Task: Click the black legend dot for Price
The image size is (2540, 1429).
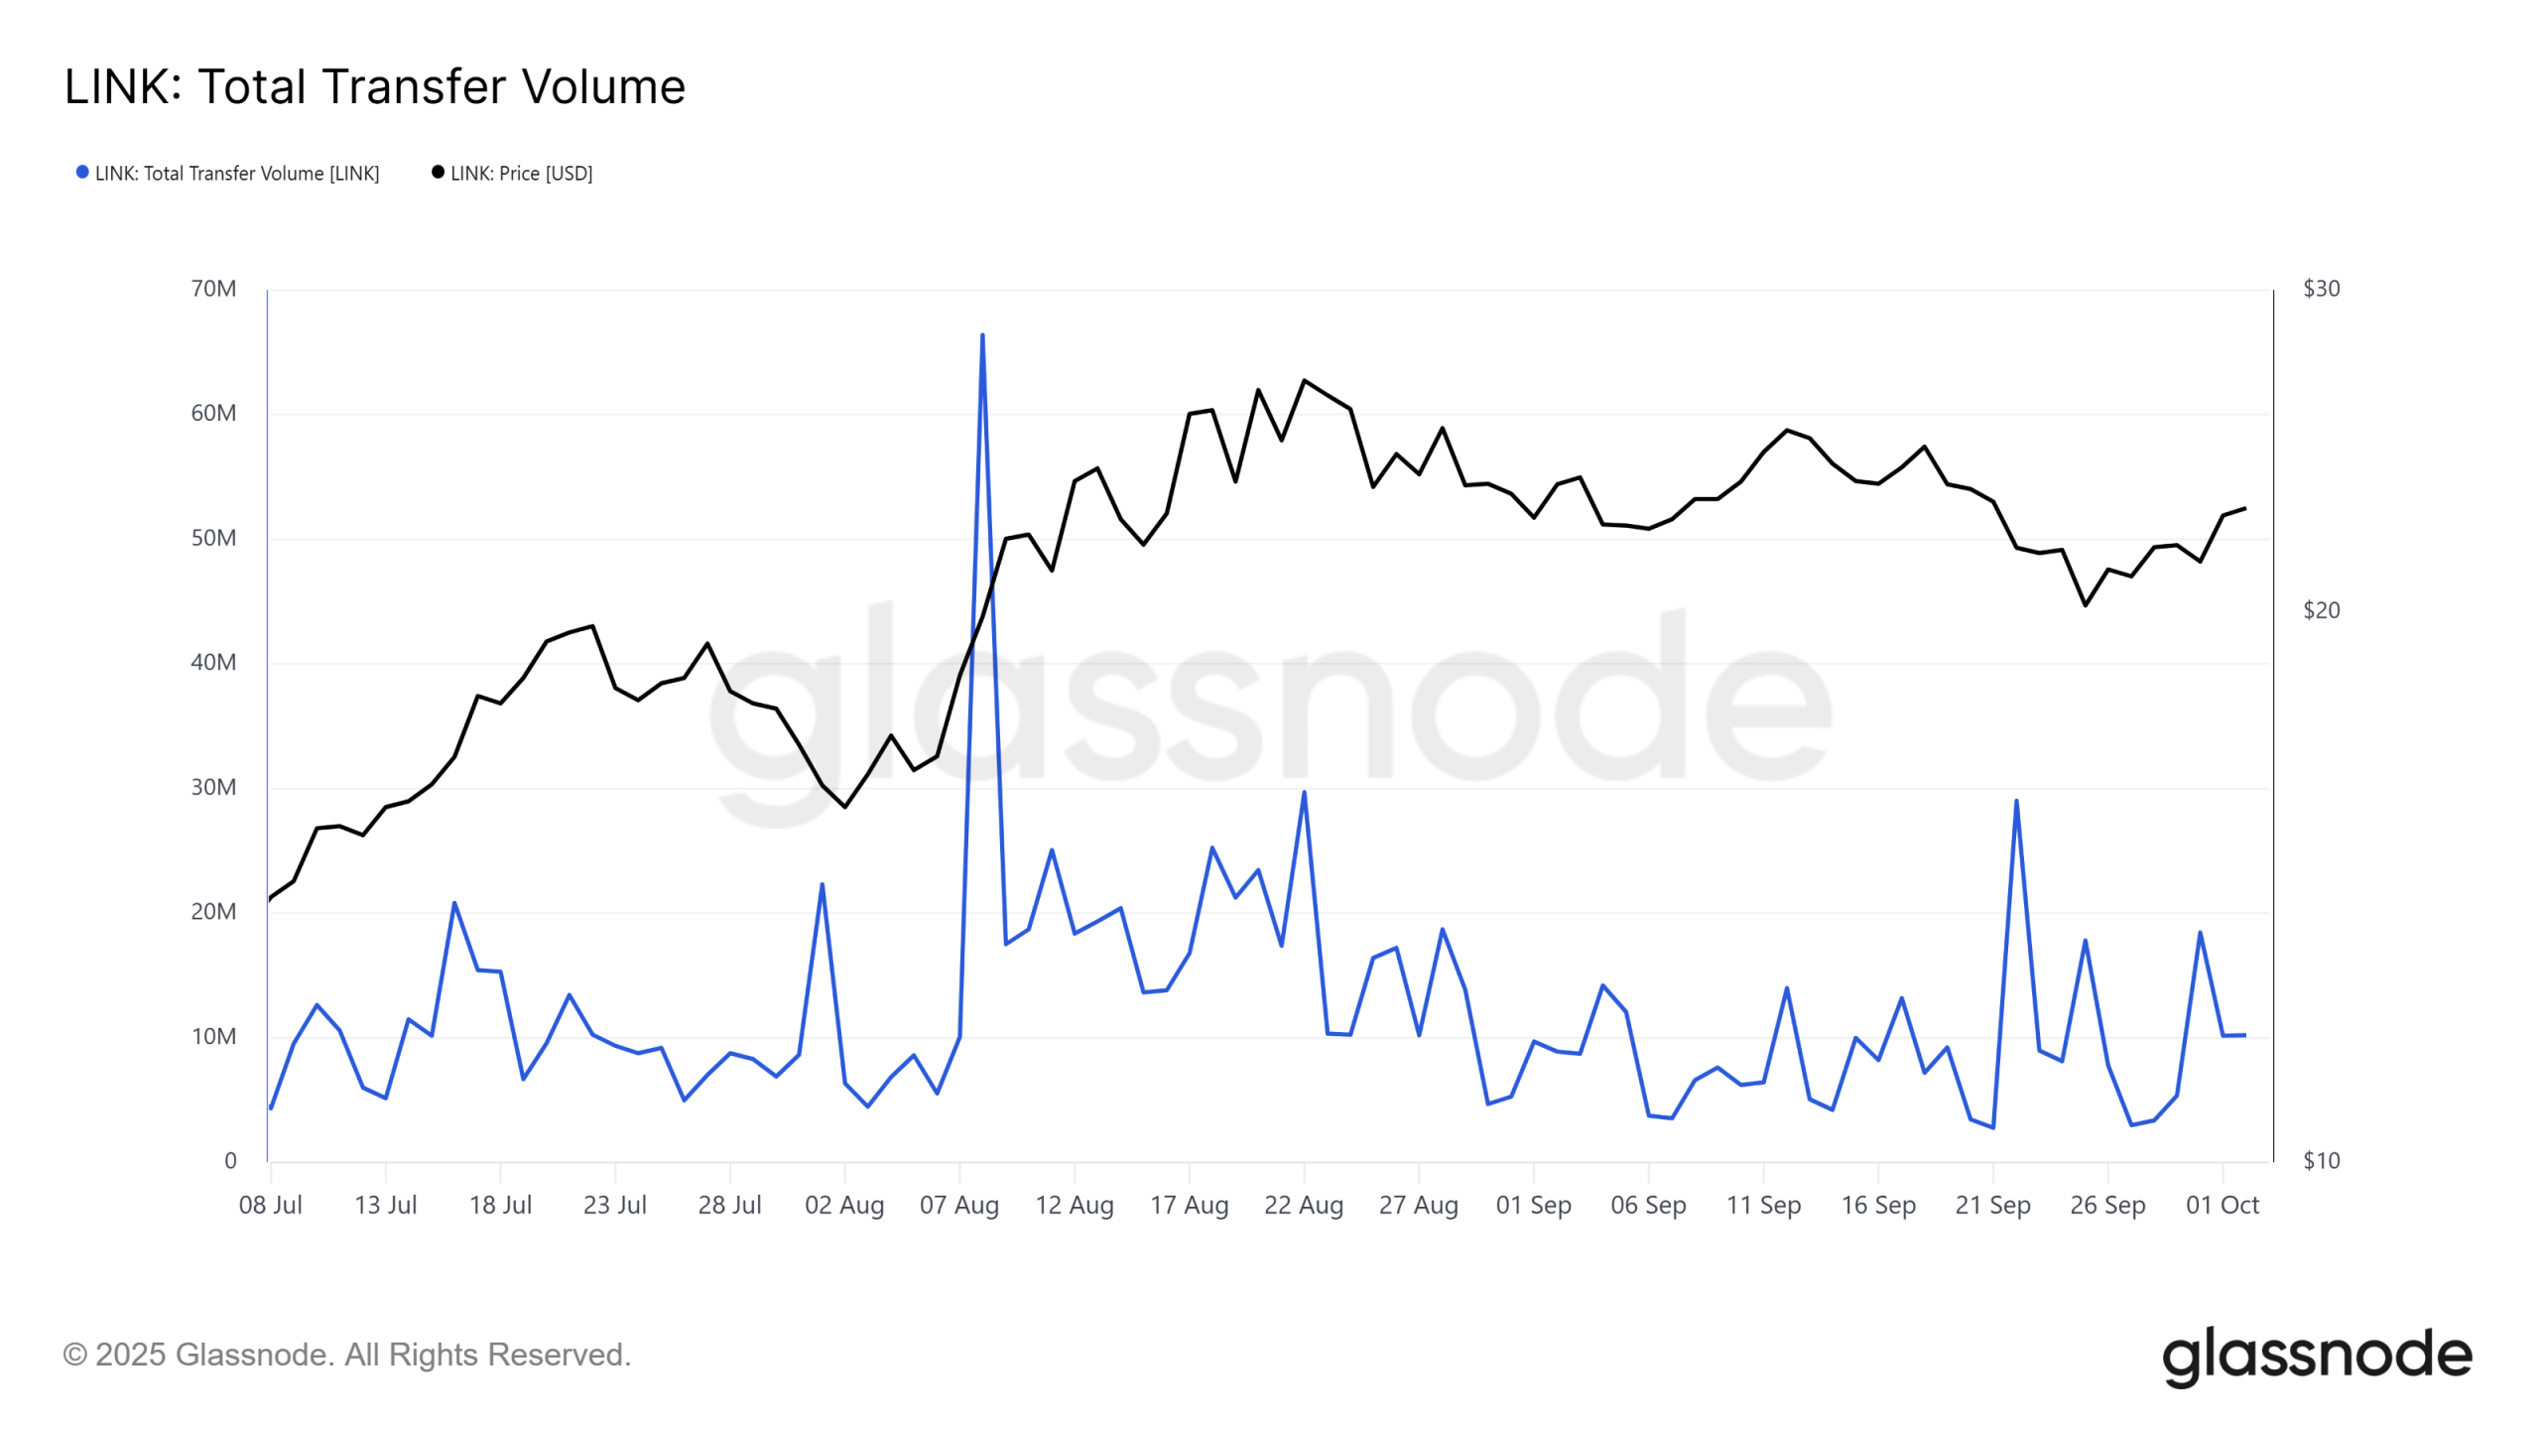Action: click(x=438, y=173)
